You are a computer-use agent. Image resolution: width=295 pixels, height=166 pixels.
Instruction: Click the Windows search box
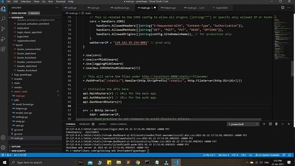[42, 162]
